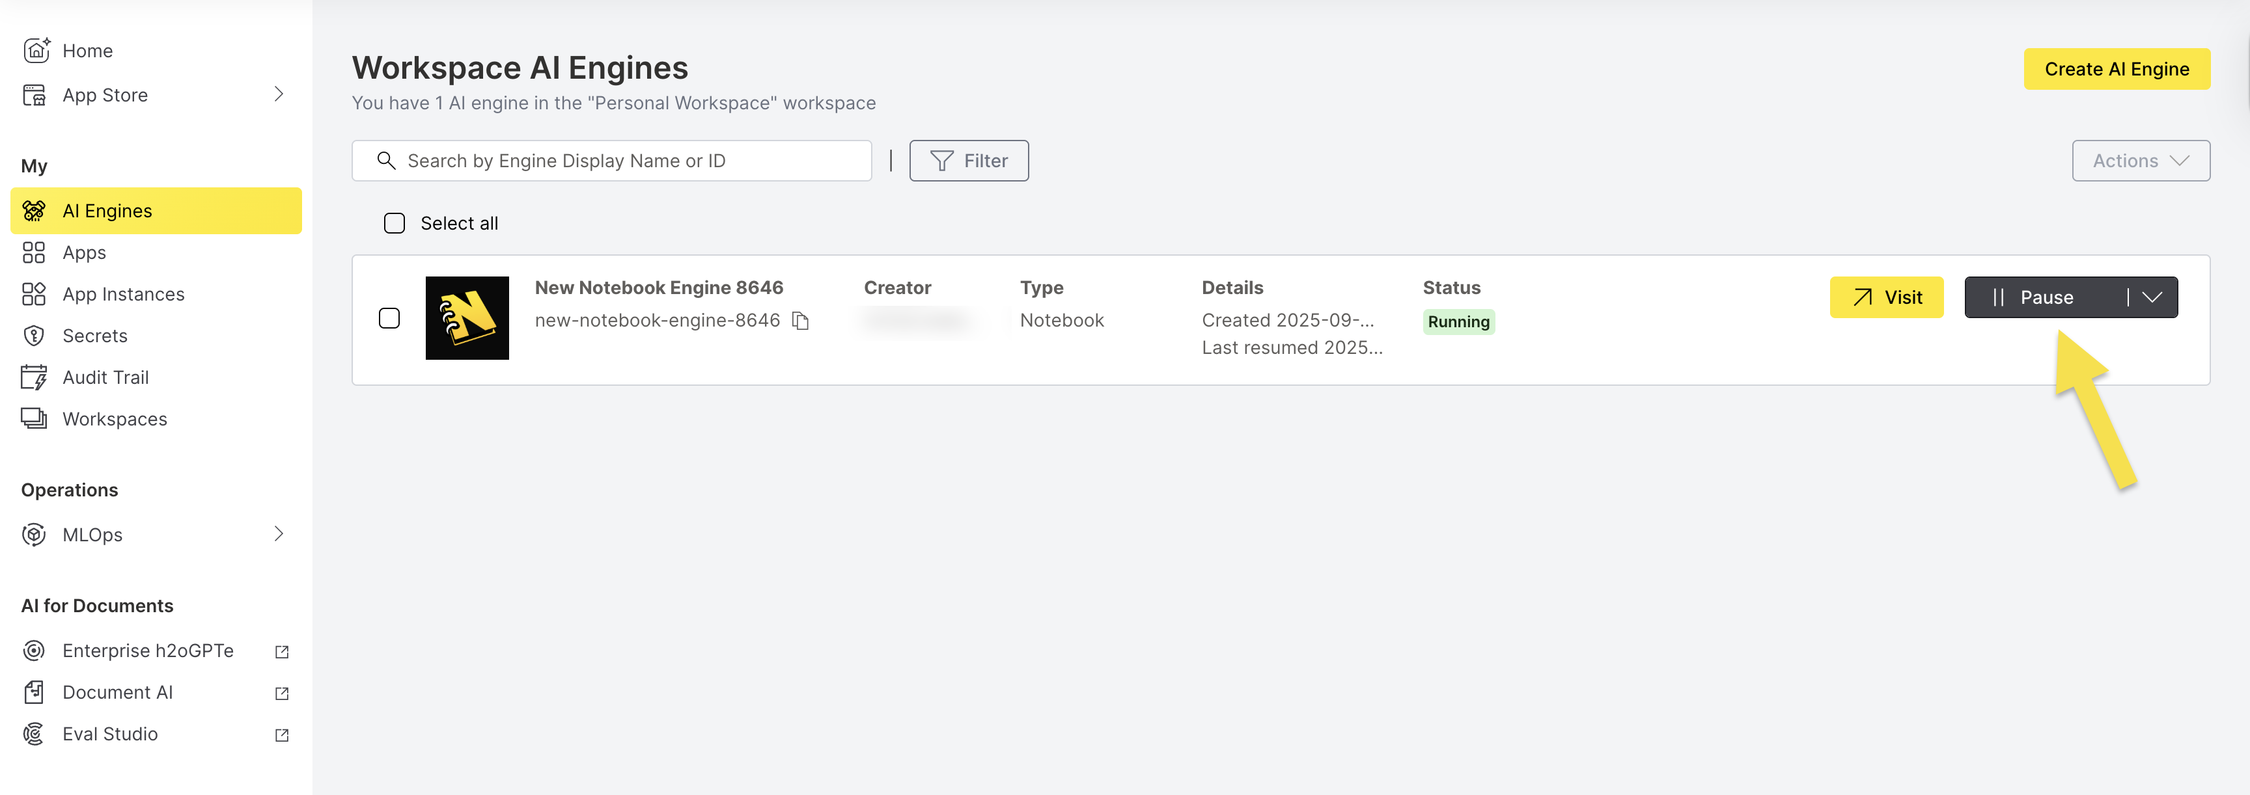Image resolution: width=2250 pixels, height=795 pixels.
Task: Click the App Instances icon
Action: coord(34,294)
